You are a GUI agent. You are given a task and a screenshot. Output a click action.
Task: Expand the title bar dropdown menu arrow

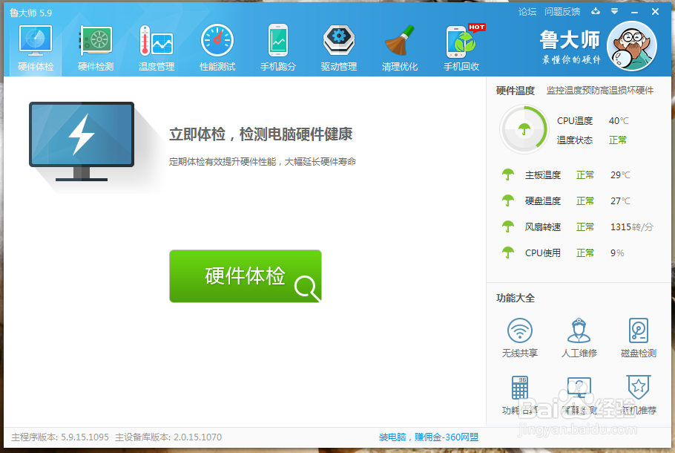click(x=615, y=12)
